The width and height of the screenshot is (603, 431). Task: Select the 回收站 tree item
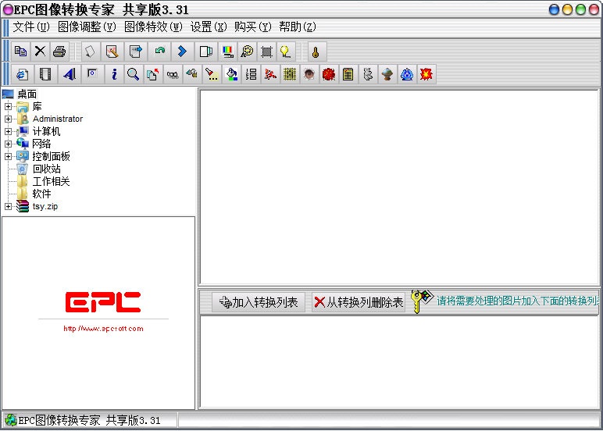[47, 169]
